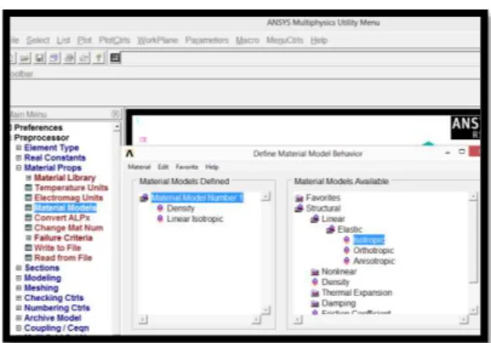Click the Convert ALPx dialog icon
Viewport: 491px width, 343px height.
coord(28,218)
